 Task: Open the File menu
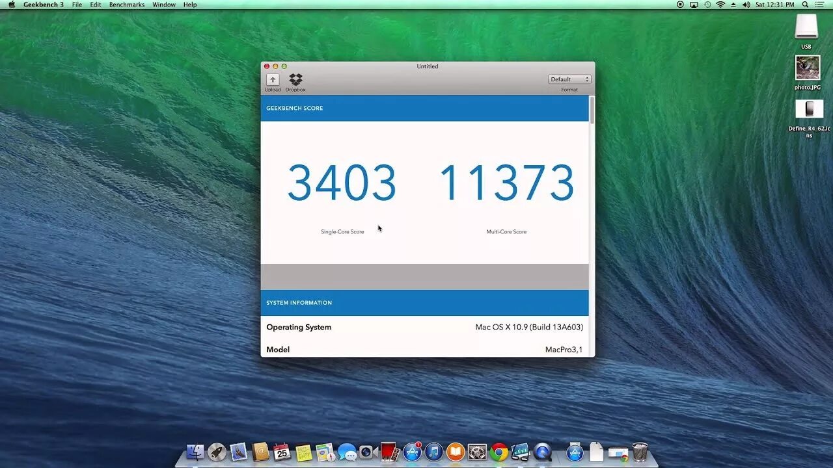(77, 5)
